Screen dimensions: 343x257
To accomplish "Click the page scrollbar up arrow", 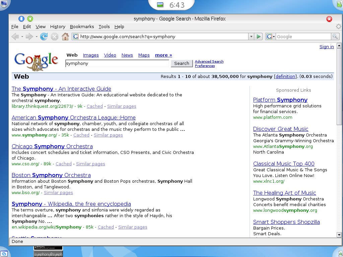I will (x=339, y=46).
